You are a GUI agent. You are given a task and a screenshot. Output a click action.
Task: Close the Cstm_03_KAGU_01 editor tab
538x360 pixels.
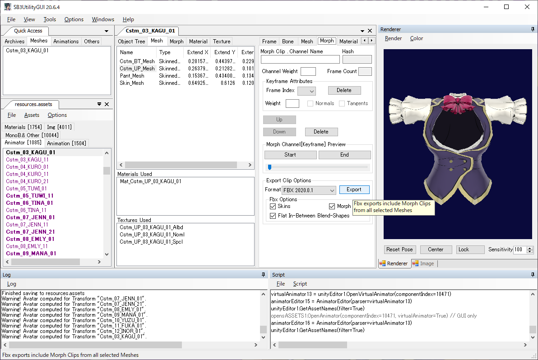click(x=370, y=31)
